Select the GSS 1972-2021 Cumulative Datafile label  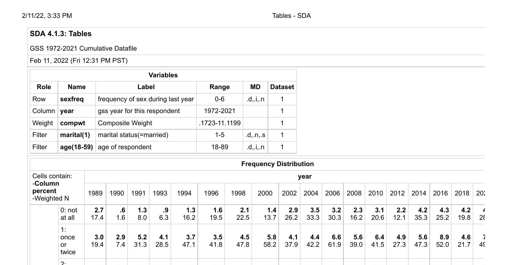(x=83, y=48)
